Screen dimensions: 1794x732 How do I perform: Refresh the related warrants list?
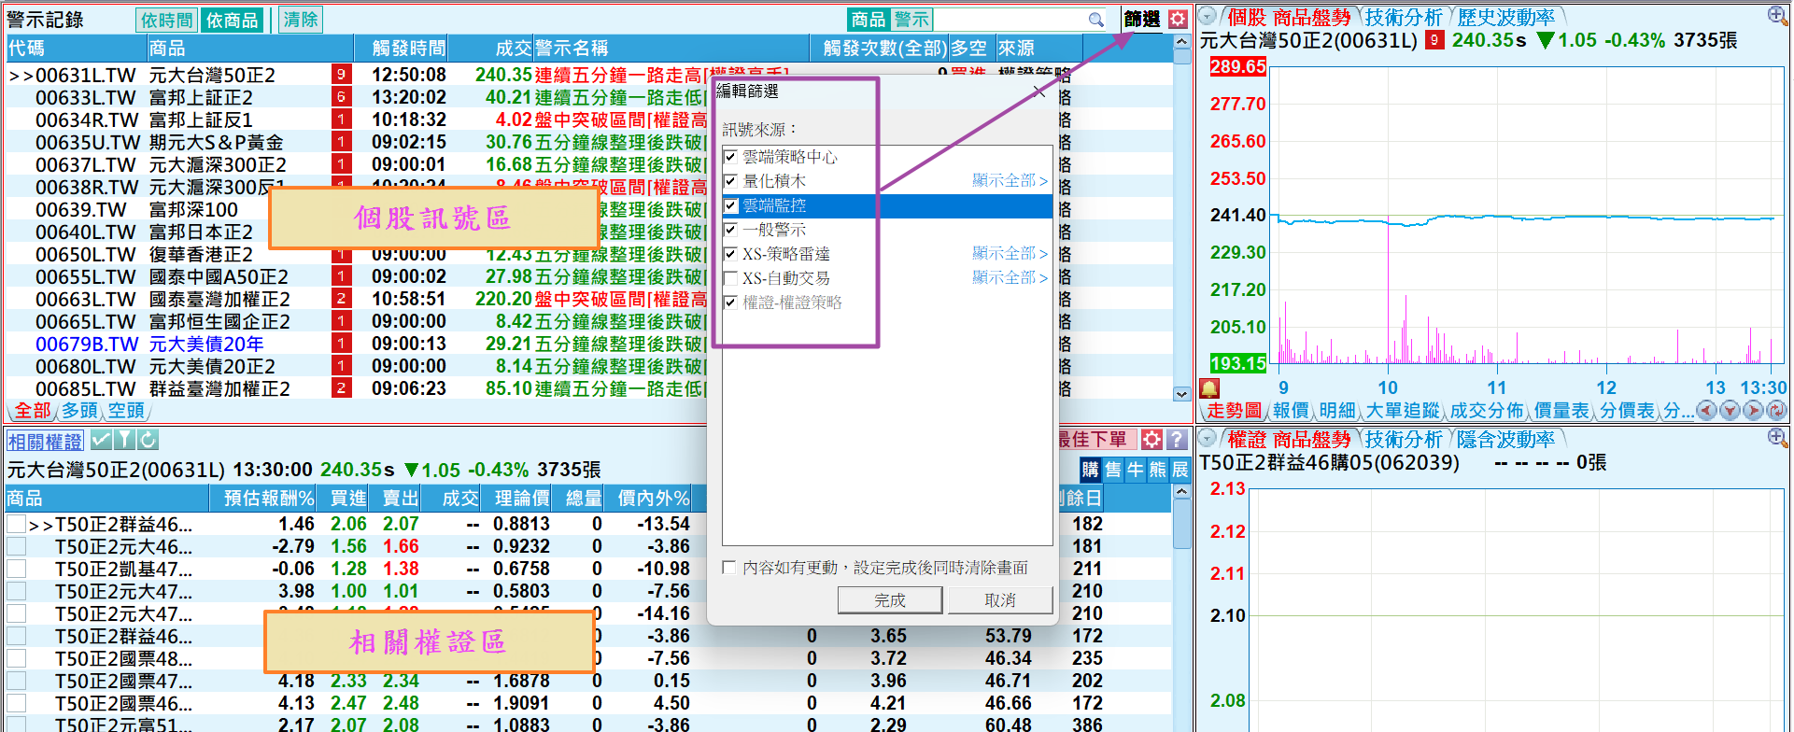148,440
